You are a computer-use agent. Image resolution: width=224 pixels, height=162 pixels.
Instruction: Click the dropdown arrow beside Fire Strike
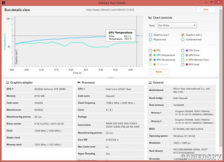click(x=194, y=26)
